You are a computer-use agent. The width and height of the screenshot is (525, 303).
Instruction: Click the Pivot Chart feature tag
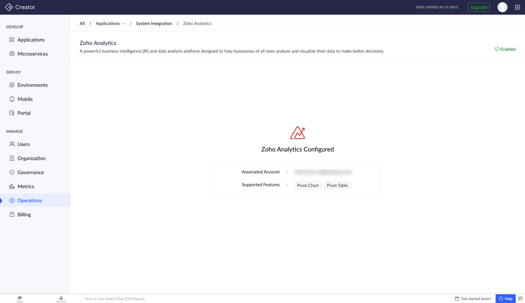[308, 185]
